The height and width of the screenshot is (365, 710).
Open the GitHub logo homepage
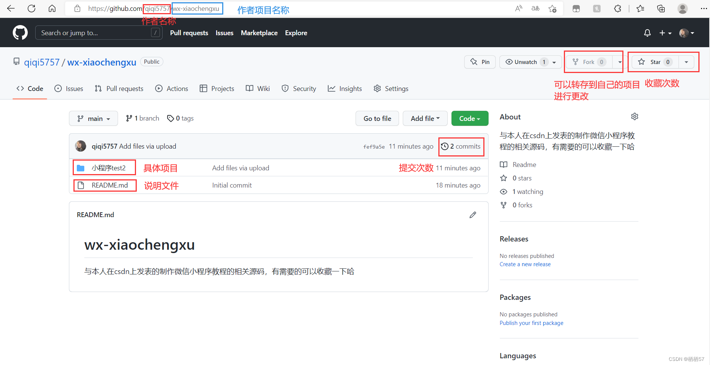point(20,33)
